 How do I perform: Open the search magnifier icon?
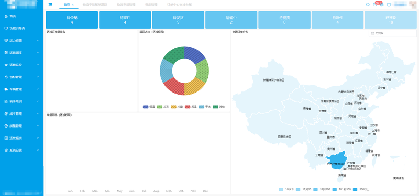[368, 5]
